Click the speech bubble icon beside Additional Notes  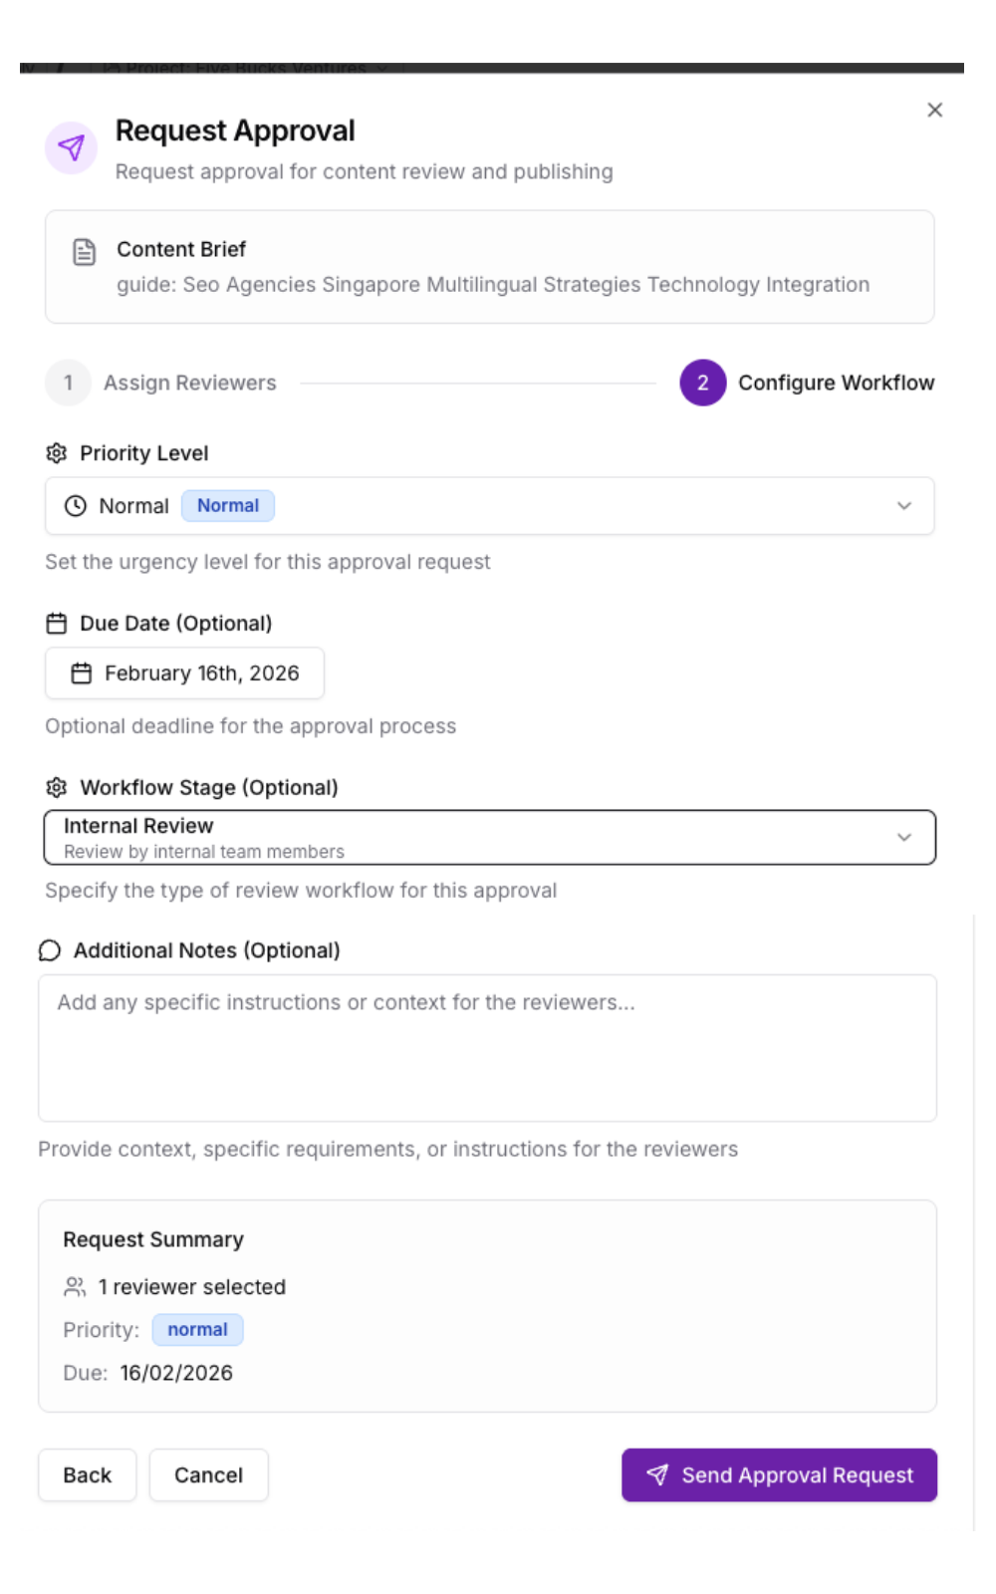[50, 950]
